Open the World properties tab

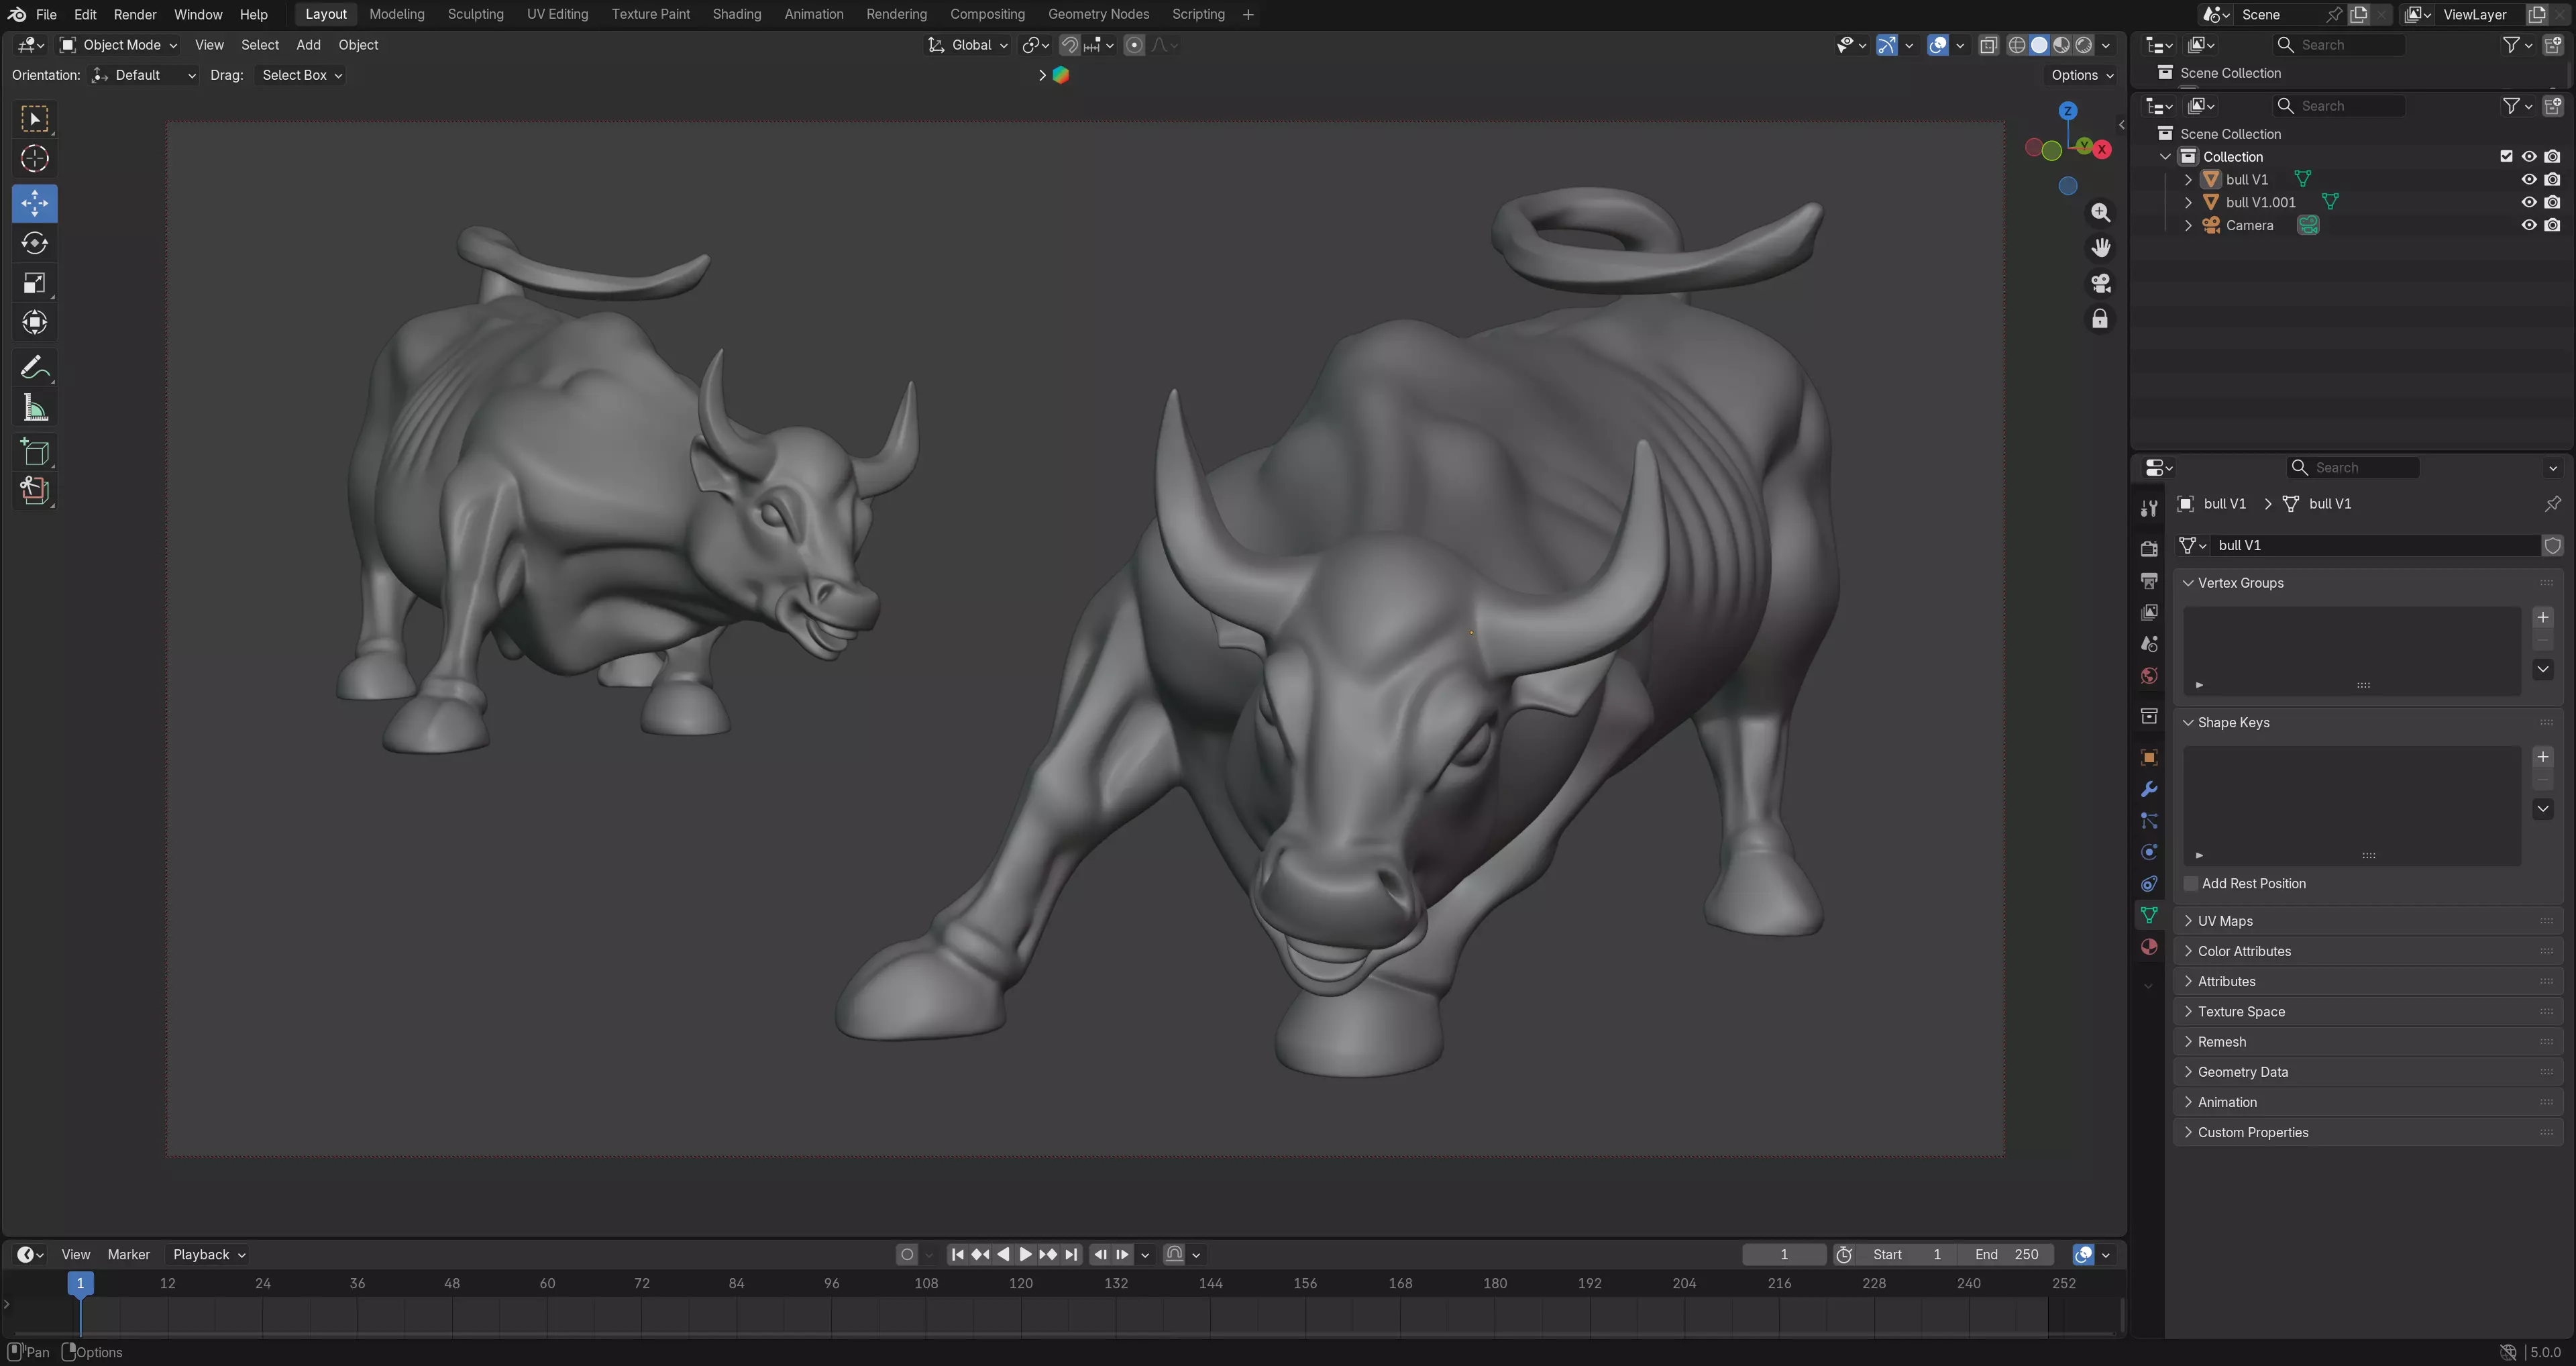coord(2148,676)
